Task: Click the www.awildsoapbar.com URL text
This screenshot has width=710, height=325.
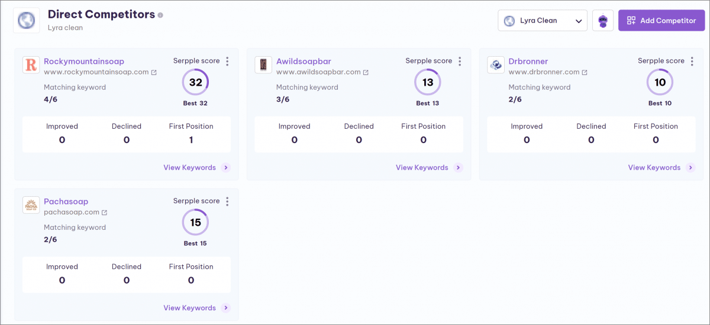Action: (318, 72)
